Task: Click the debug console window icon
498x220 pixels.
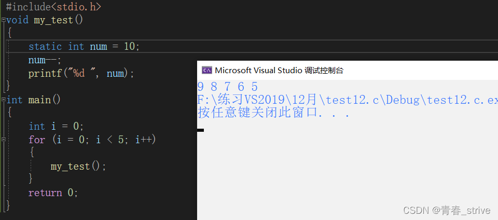Action: pos(207,70)
